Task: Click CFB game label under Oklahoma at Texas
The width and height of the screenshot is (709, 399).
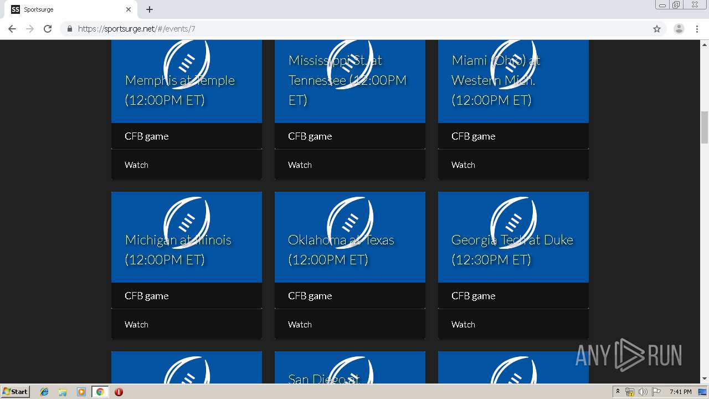Action: coord(310,296)
